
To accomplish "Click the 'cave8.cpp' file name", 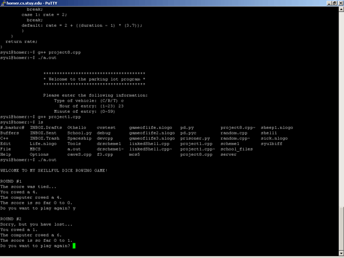I will coord(79,155).
